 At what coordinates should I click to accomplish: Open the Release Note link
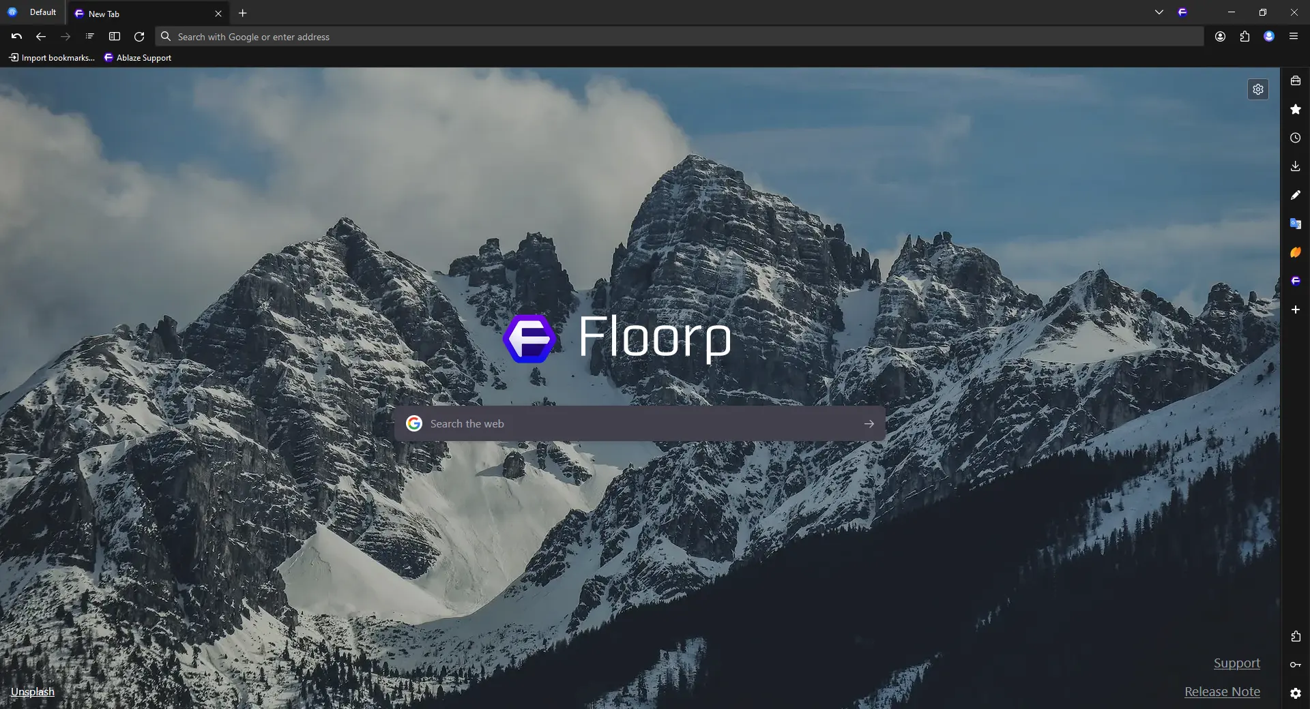coord(1221,691)
